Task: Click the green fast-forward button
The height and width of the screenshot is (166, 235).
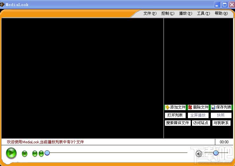Action: pos(41,154)
